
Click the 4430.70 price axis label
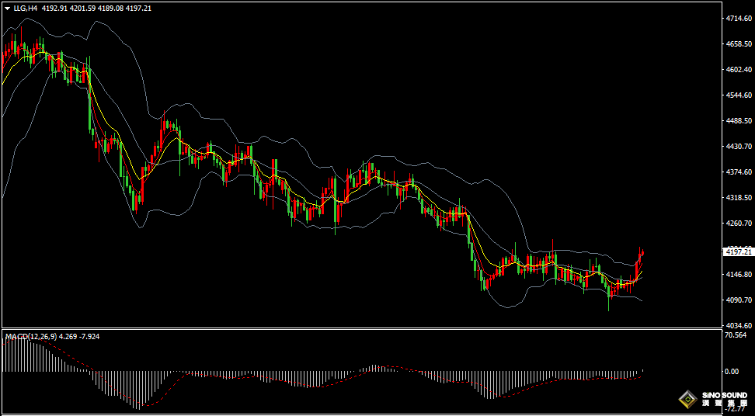pos(739,146)
